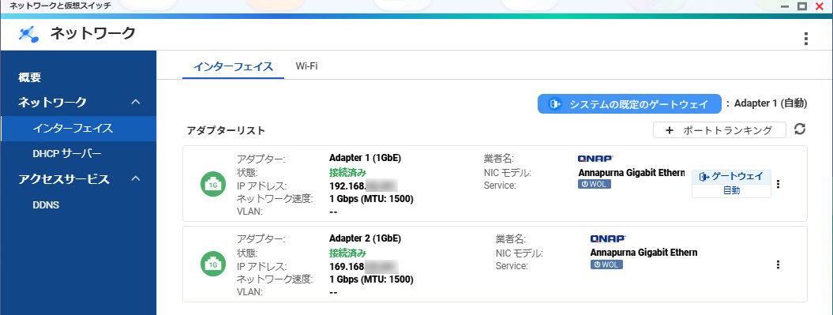Click the ゲートウェイ 自動 badge on Adapter 1
This screenshot has height=315, width=833.
731,184
